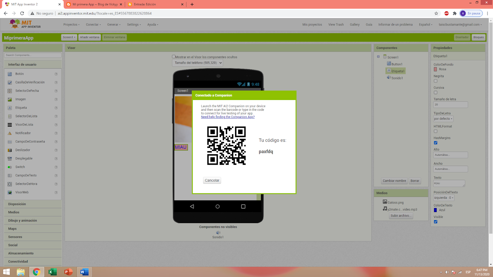Click the Search Components field
This screenshot has height=277, width=493.
pyautogui.click(x=33, y=55)
